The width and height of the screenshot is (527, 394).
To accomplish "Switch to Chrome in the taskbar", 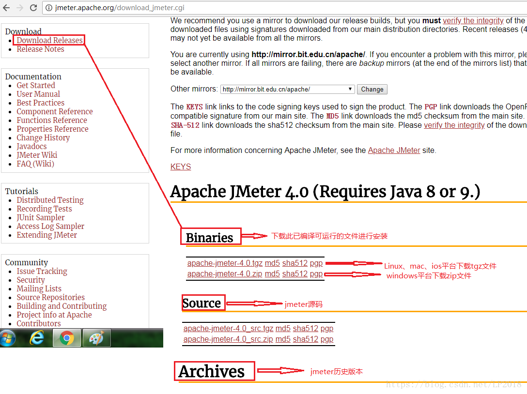I will pyautogui.click(x=66, y=338).
